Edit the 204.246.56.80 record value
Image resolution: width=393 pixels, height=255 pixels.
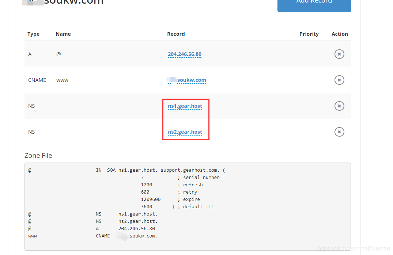185,54
